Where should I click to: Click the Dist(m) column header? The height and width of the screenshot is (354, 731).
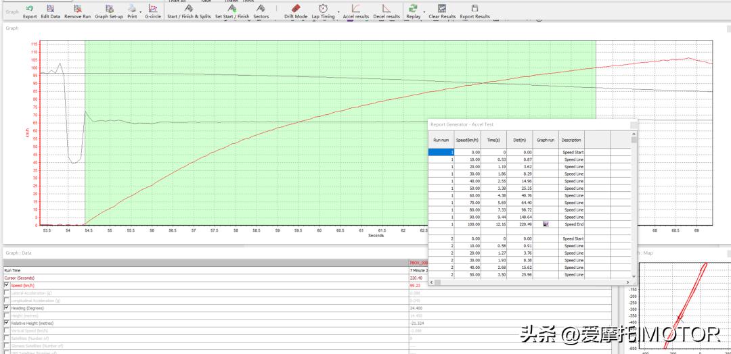(x=519, y=140)
